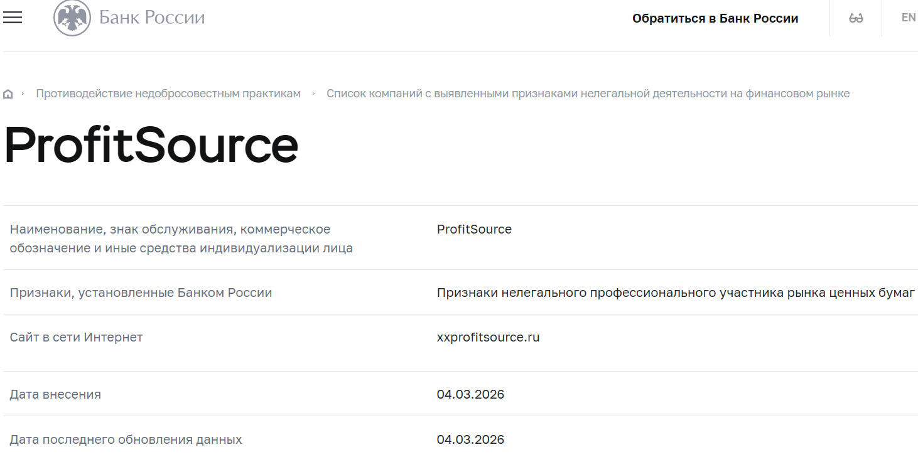Open Противодействие недобросовестным практикам breadcrumb
918x457 pixels.
168,93
